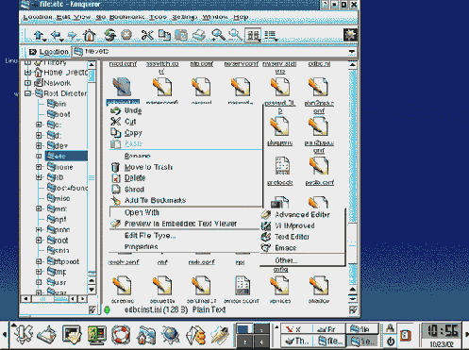Print using the printer toolbar icon
Screen dimensions: 469x350
pyautogui.click(x=199, y=35)
